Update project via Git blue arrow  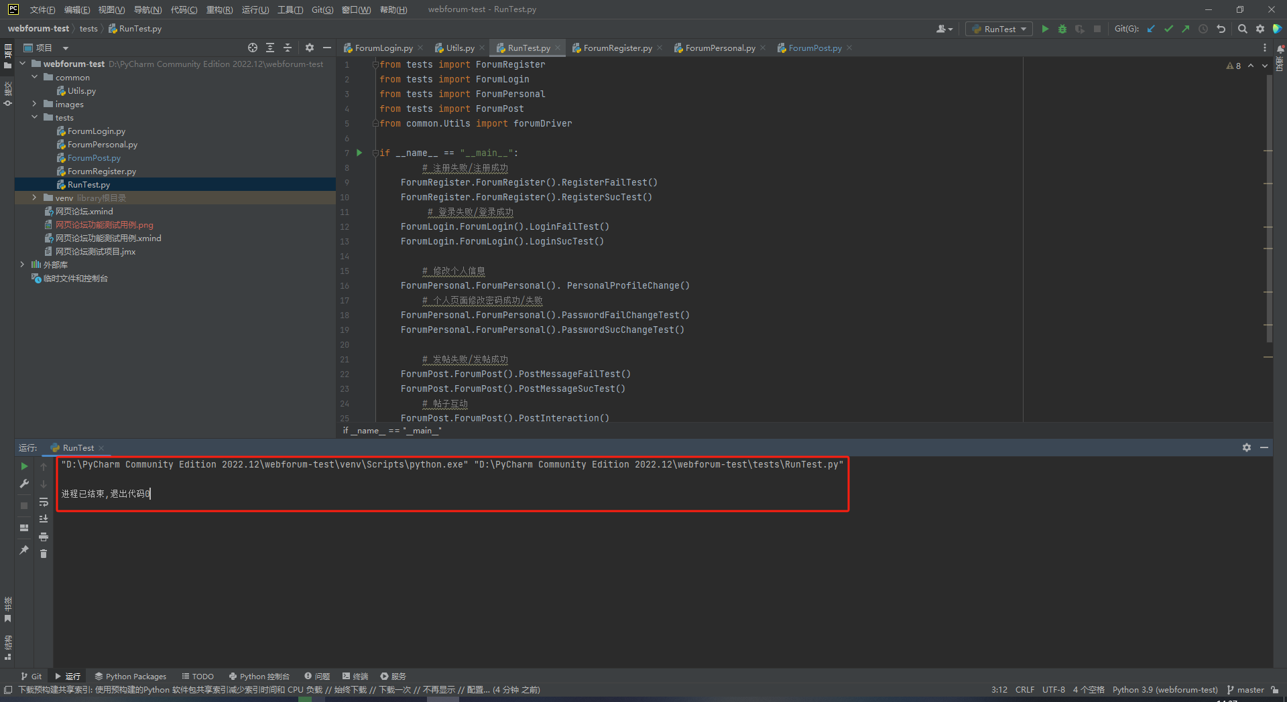pyautogui.click(x=1151, y=29)
